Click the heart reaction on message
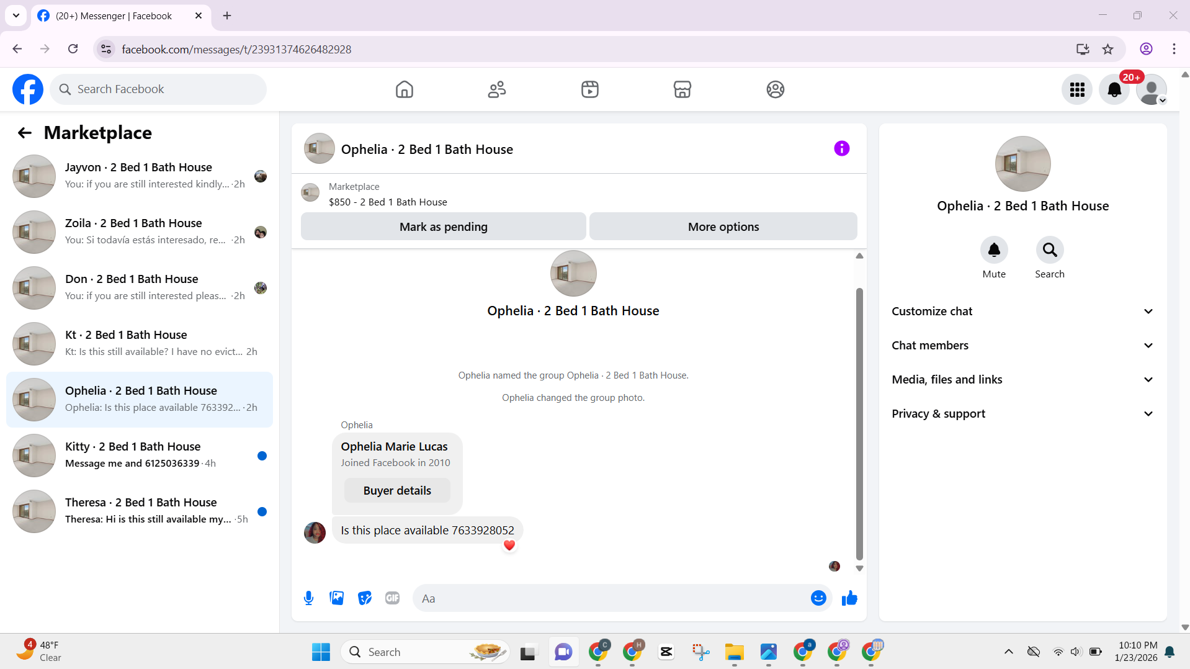The width and height of the screenshot is (1190, 669). [x=509, y=546]
